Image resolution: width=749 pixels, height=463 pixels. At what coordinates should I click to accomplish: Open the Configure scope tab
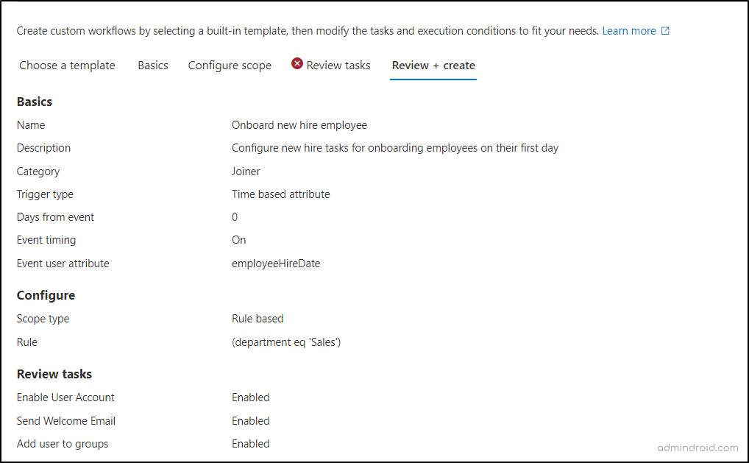coord(230,66)
